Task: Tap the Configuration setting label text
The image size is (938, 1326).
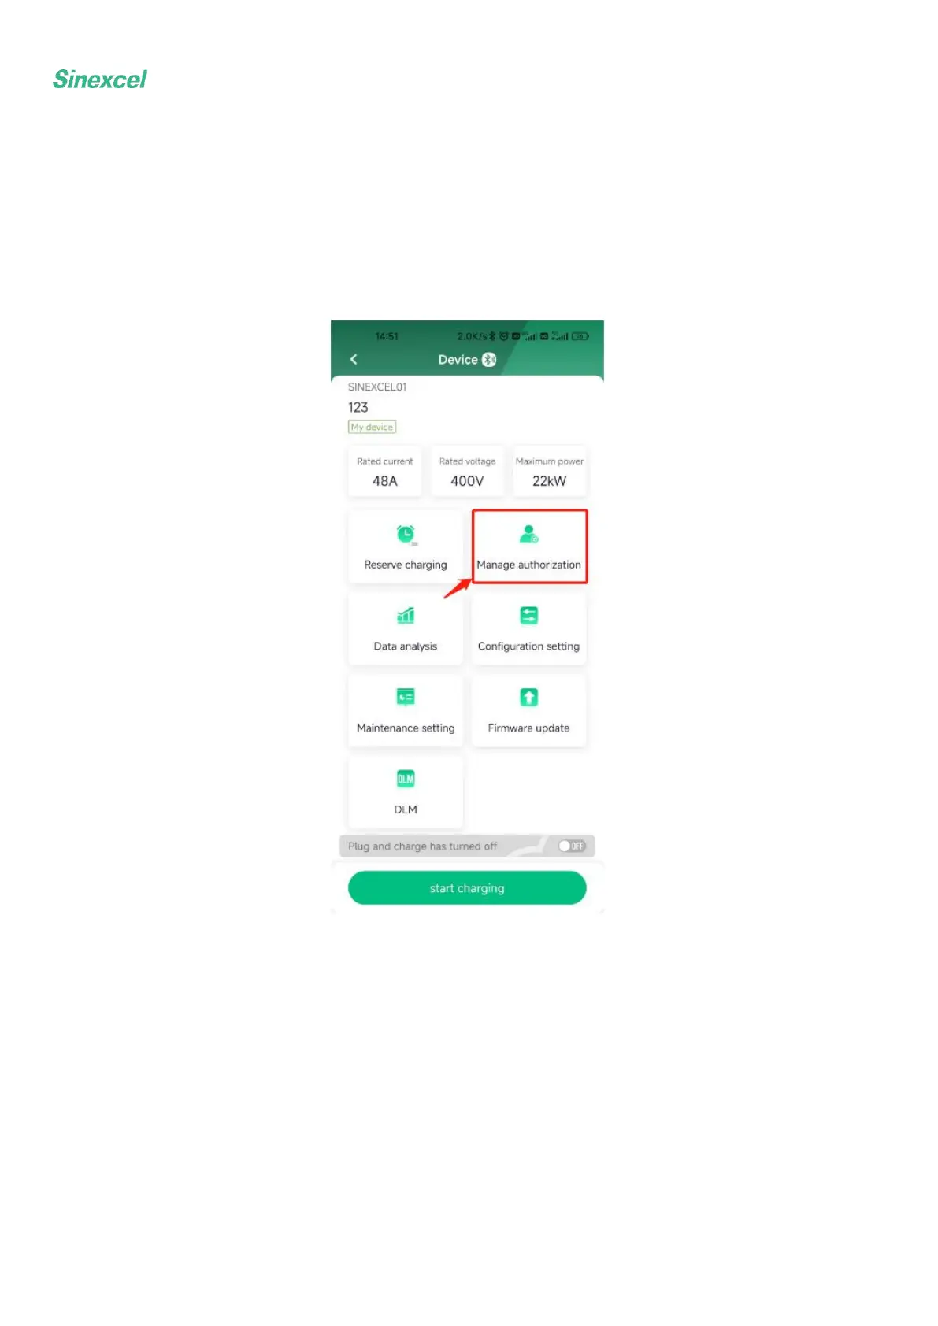Action: [528, 646]
